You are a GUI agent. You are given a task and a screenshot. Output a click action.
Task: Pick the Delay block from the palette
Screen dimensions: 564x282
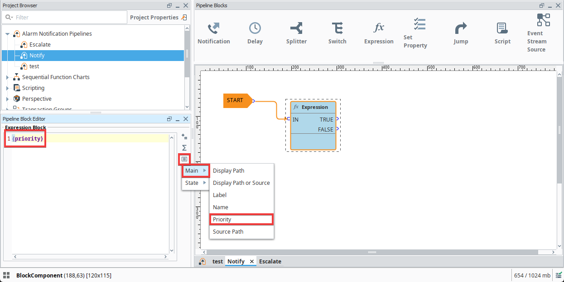(x=255, y=33)
